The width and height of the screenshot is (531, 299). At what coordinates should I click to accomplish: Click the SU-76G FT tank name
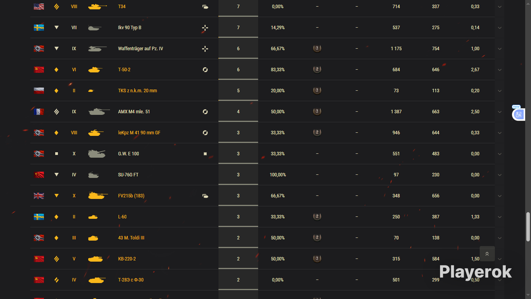click(x=128, y=175)
